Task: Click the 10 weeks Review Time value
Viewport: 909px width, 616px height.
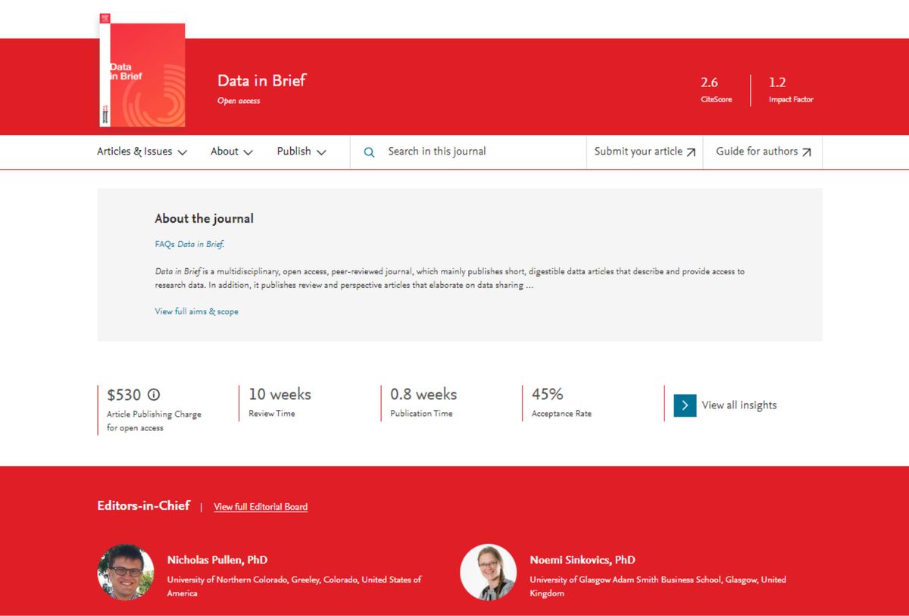Action: 280,394
